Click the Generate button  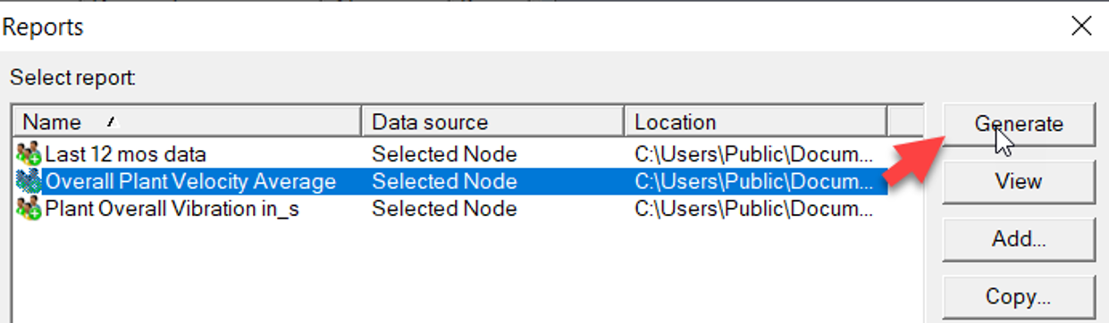1019,124
